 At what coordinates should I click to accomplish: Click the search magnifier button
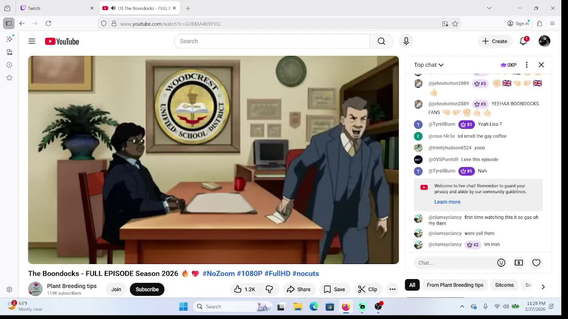click(381, 41)
